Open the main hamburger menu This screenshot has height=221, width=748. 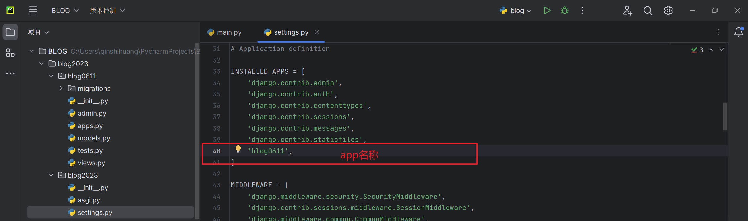33,11
